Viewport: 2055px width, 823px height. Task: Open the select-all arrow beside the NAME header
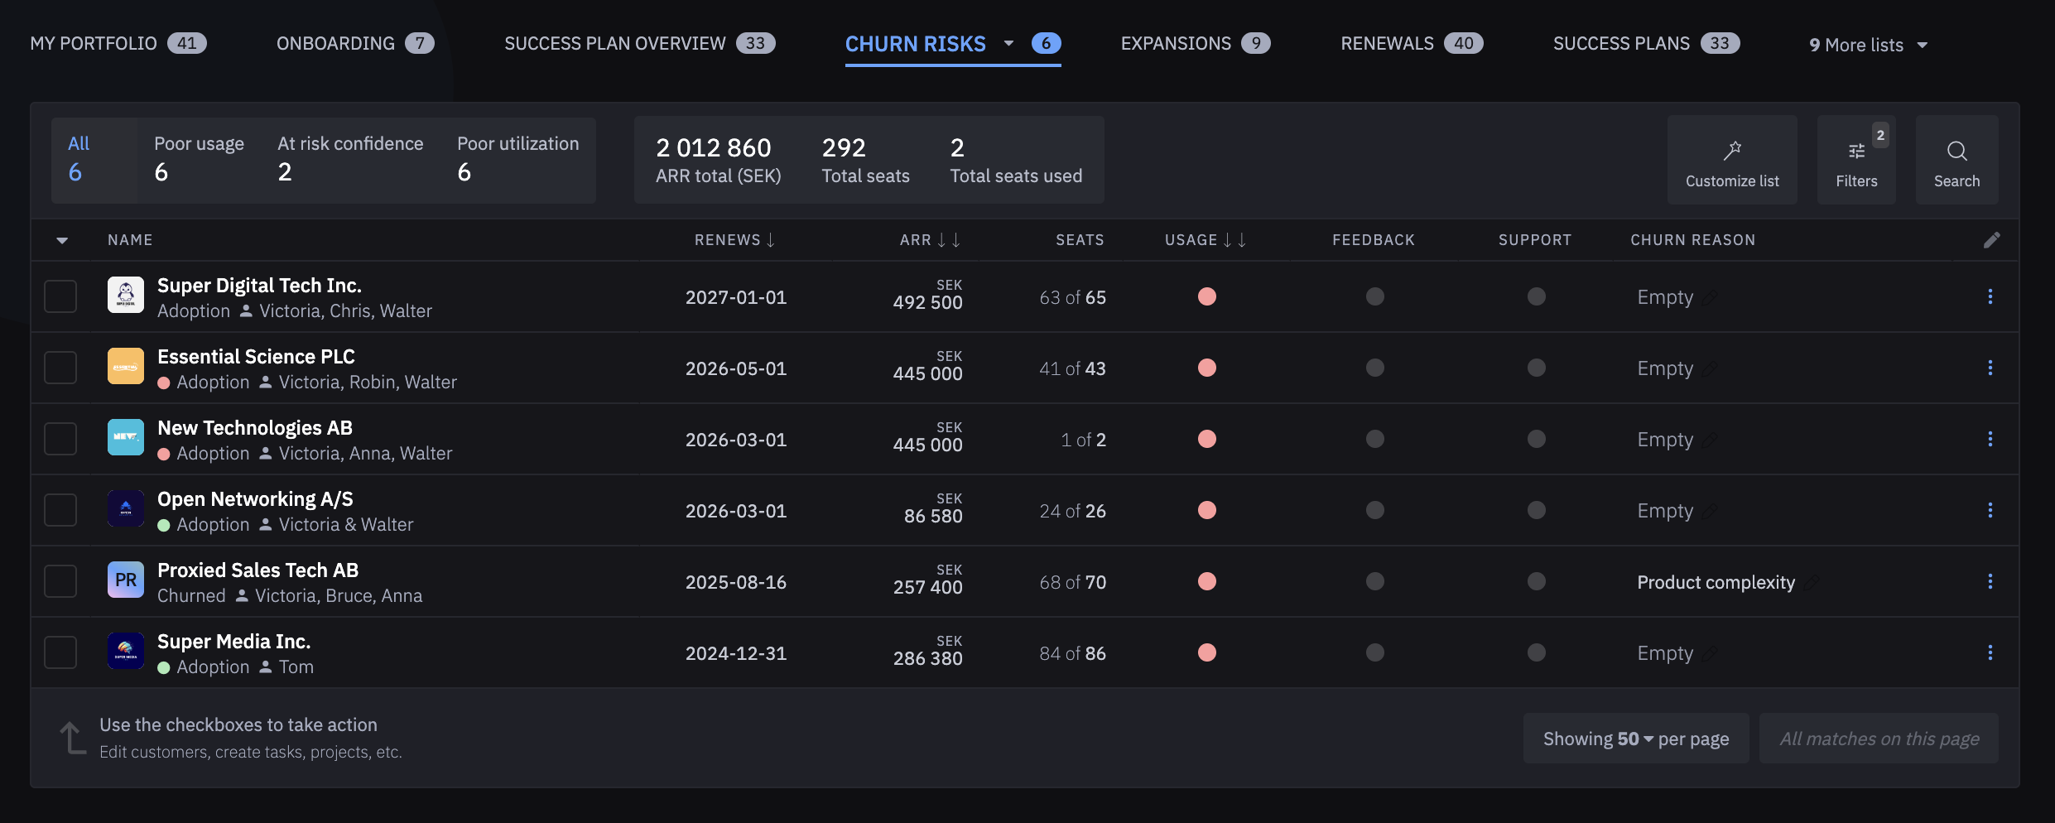pos(62,240)
